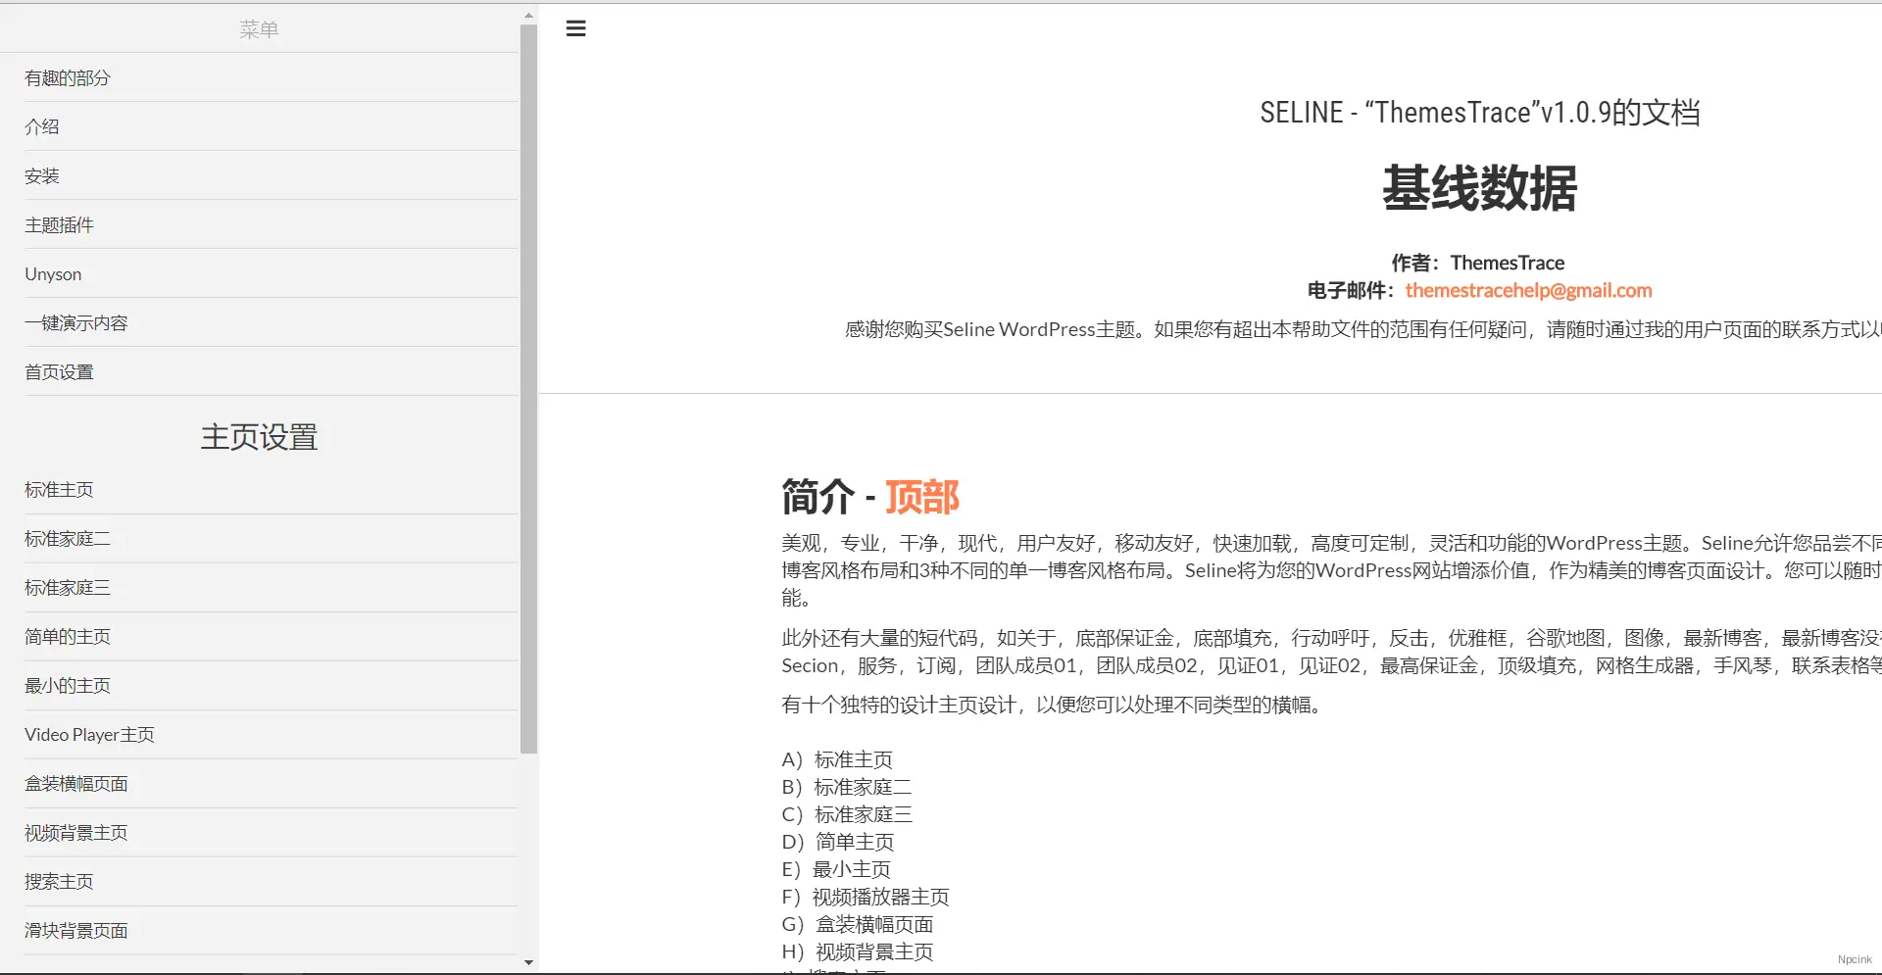1882x975 pixels.
Task: Click list entry B) 标准家庭二
Action: pos(847,787)
